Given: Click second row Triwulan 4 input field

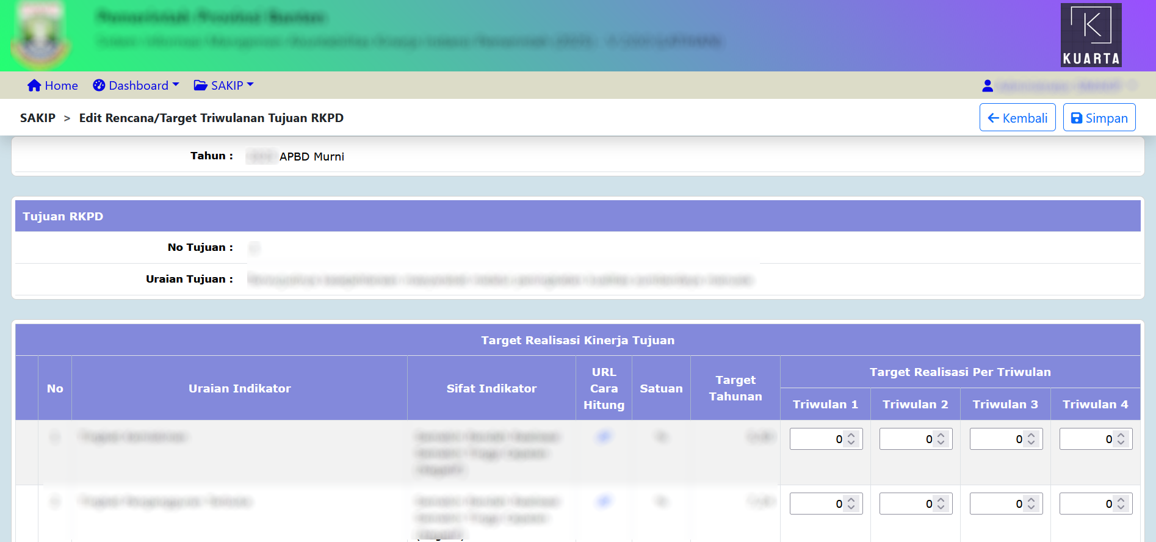Looking at the screenshot, I should [1086, 504].
